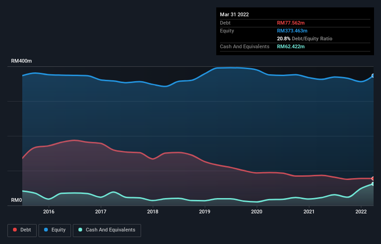
Task: Click the blue Equity endpoint marker
Action: click(x=373, y=76)
